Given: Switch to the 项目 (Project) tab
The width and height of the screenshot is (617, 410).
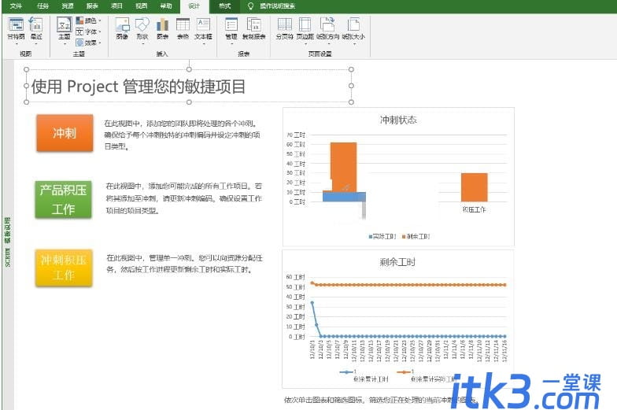Looking at the screenshot, I should point(116,6).
